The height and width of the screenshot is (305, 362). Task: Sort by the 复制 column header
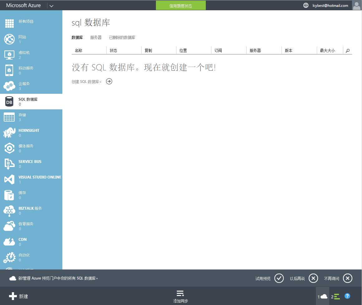(148, 50)
